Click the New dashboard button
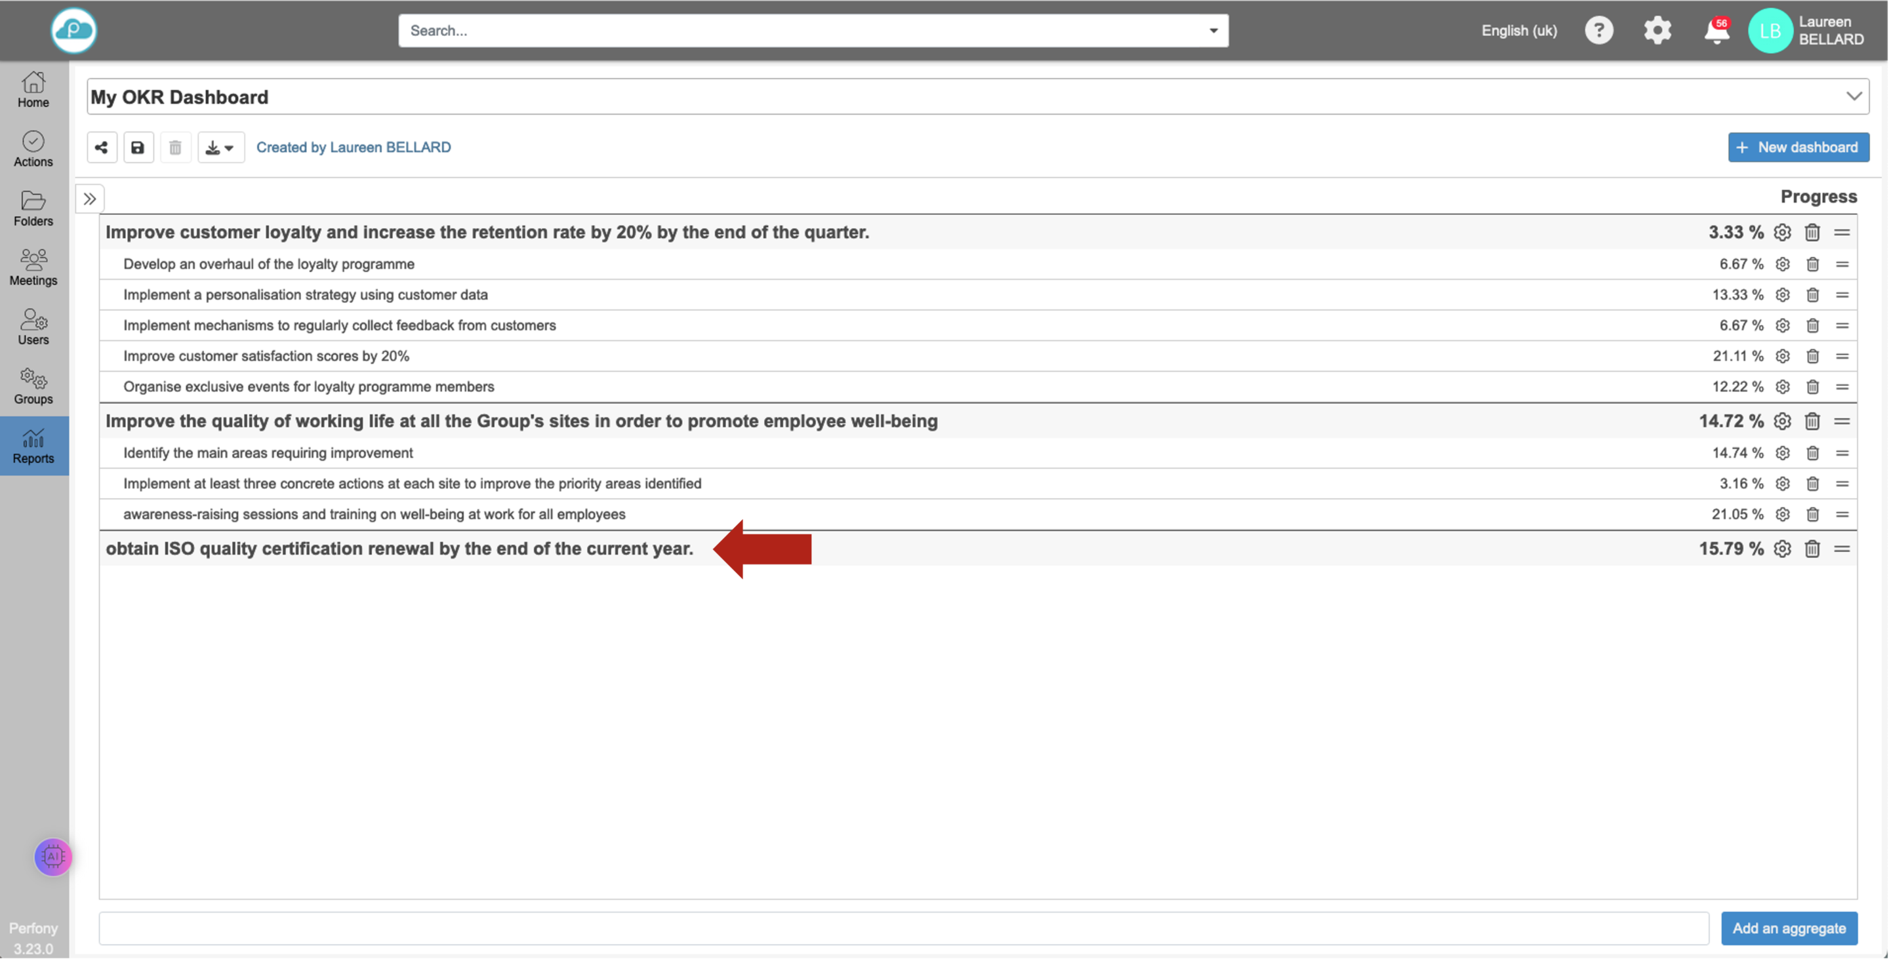This screenshot has width=1889, height=959. pos(1798,147)
